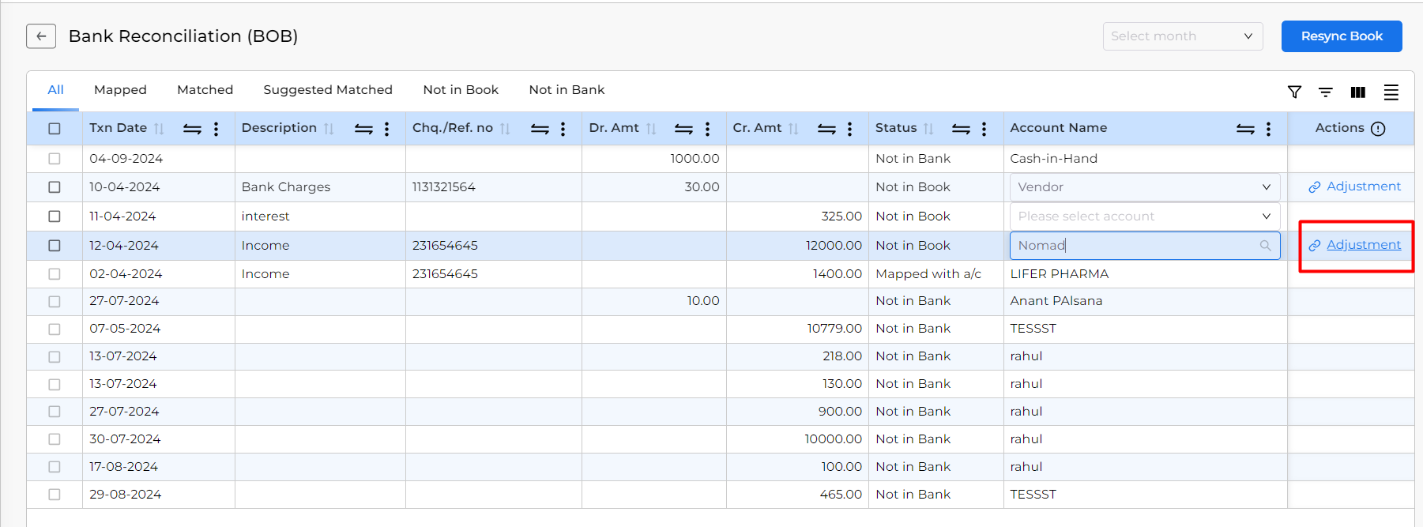1423x527 pixels.
Task: Open the 'Please select account' dropdown
Action: pos(1145,216)
